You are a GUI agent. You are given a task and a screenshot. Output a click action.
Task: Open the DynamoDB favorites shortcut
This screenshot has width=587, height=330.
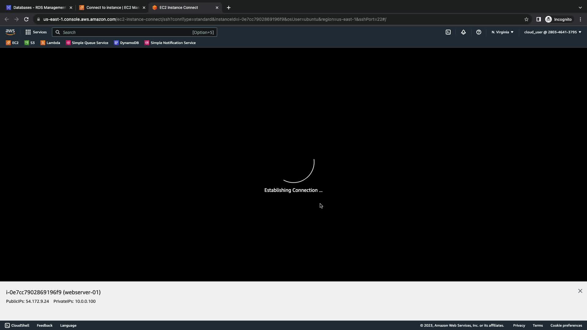pos(126,43)
